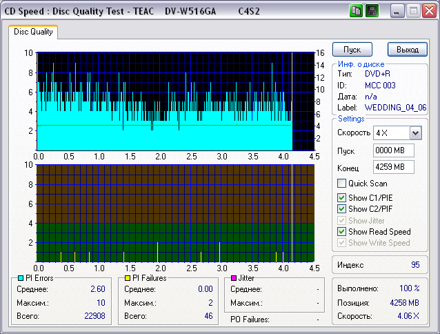Click the magenta Jitter legend square

[x=234, y=278]
